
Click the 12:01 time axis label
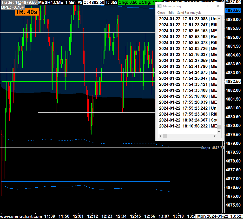[x=78, y=216]
